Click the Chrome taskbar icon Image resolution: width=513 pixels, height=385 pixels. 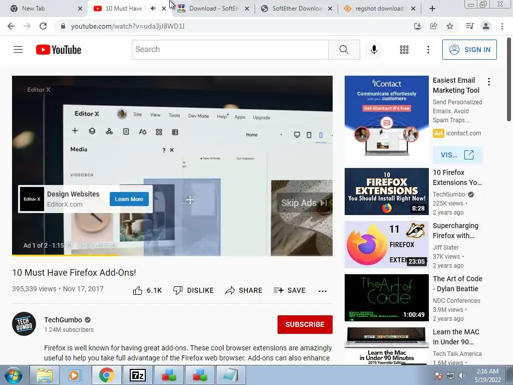point(106,375)
